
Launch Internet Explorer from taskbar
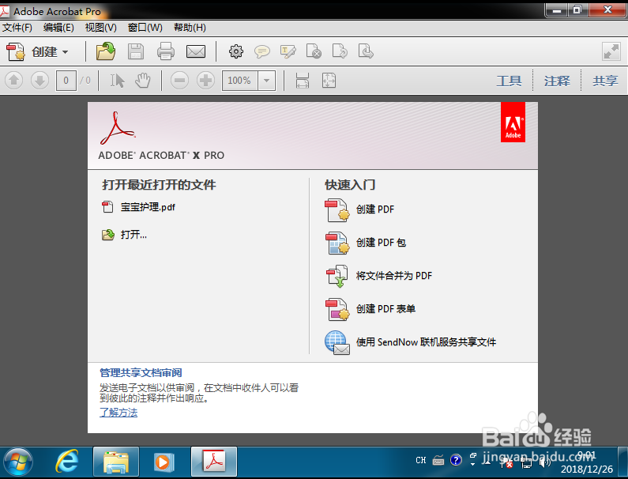pos(66,462)
